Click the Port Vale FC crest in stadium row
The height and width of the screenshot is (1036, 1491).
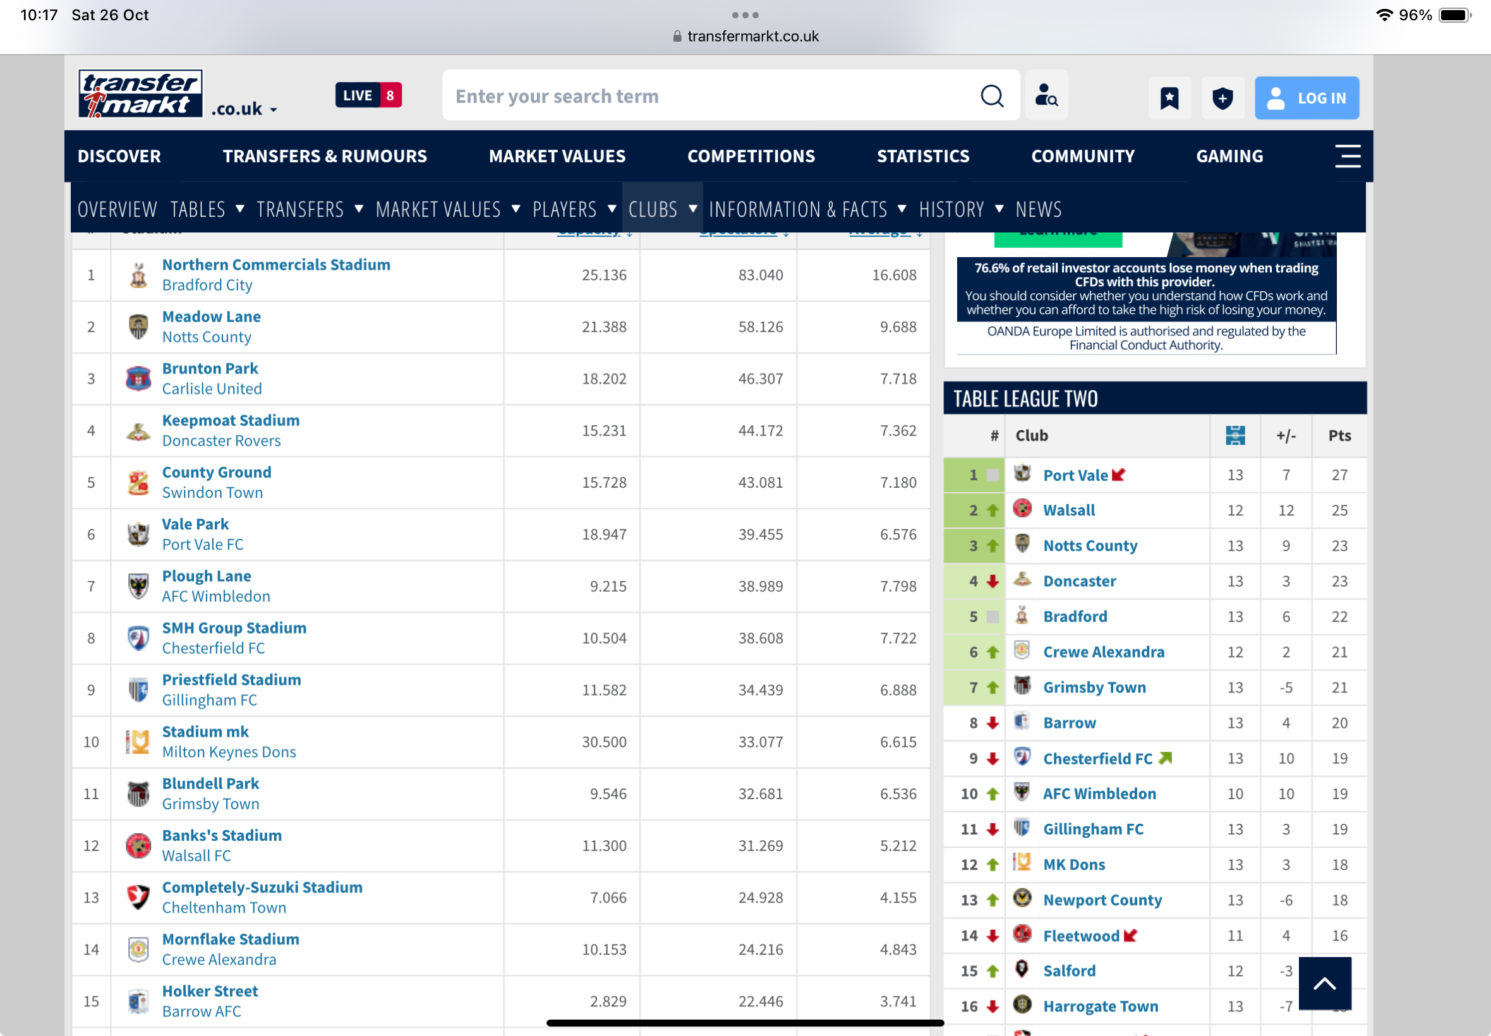coord(138,535)
